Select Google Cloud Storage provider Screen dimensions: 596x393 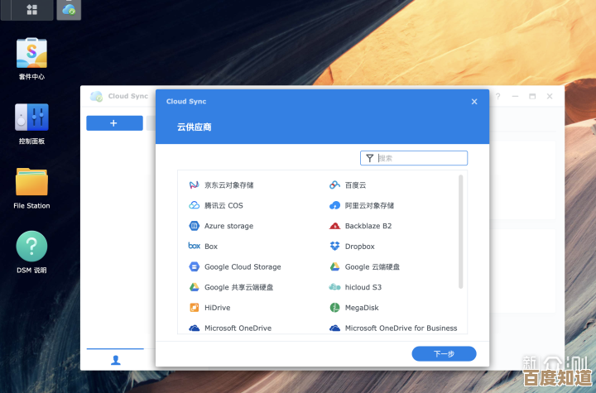coord(242,267)
